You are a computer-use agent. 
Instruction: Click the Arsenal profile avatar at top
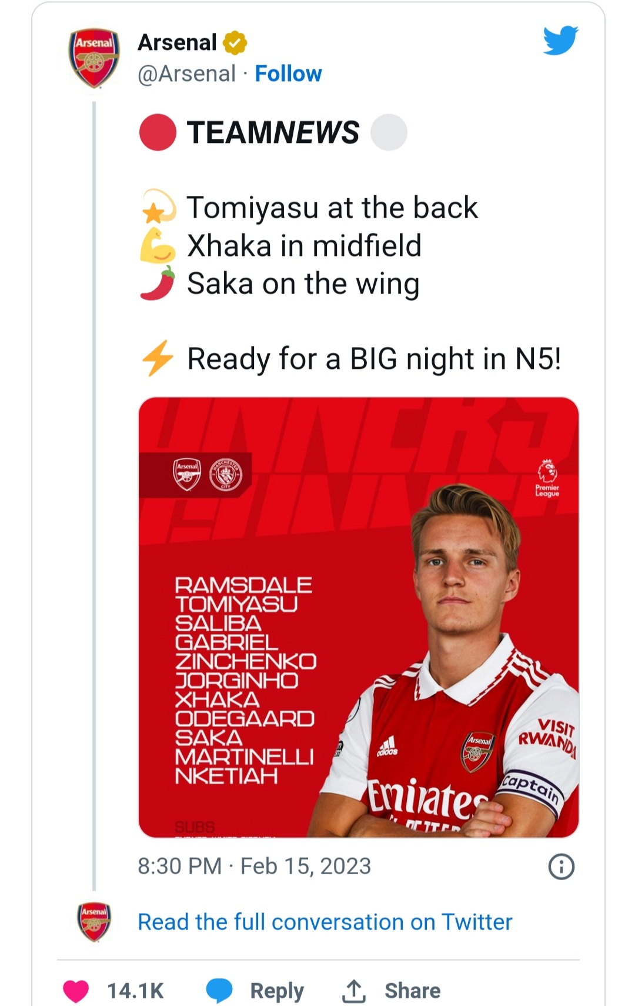(94, 58)
